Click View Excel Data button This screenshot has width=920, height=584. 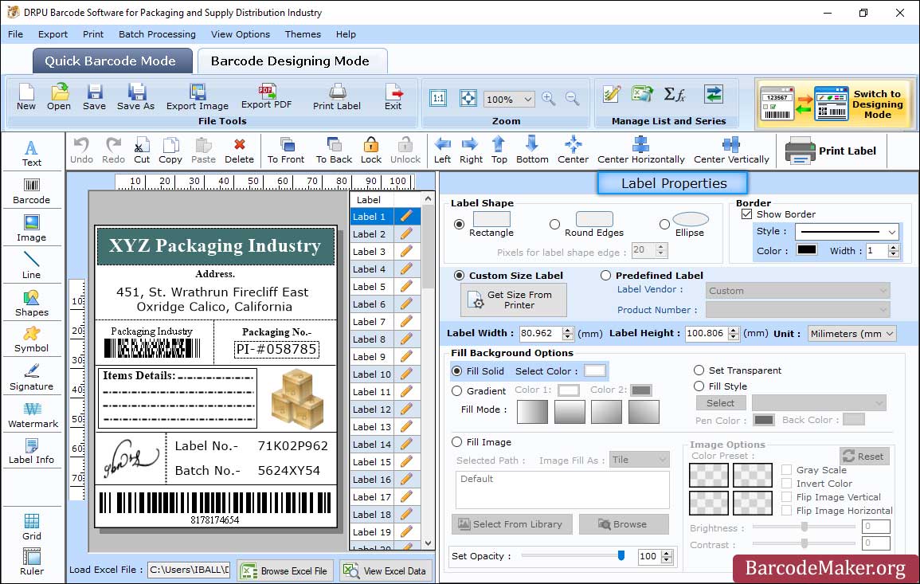coord(386,570)
